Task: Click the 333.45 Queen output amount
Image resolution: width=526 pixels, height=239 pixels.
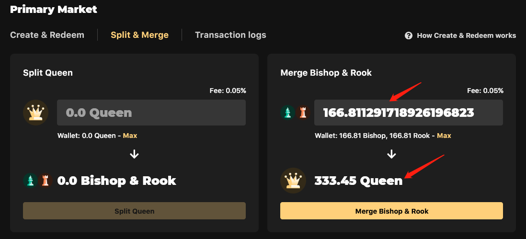Action: (358, 181)
